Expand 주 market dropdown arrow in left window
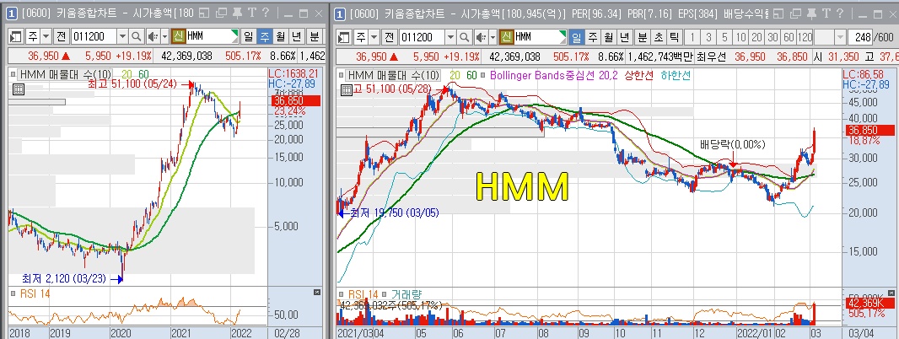Viewport: 899px width, 339px height. [46, 37]
